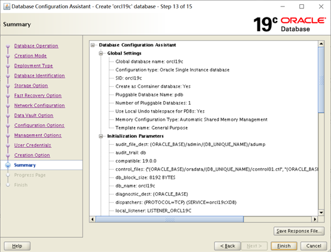The height and width of the screenshot is (252, 331).
Task: Collapse Initialization Parameters node
Action: (101, 136)
